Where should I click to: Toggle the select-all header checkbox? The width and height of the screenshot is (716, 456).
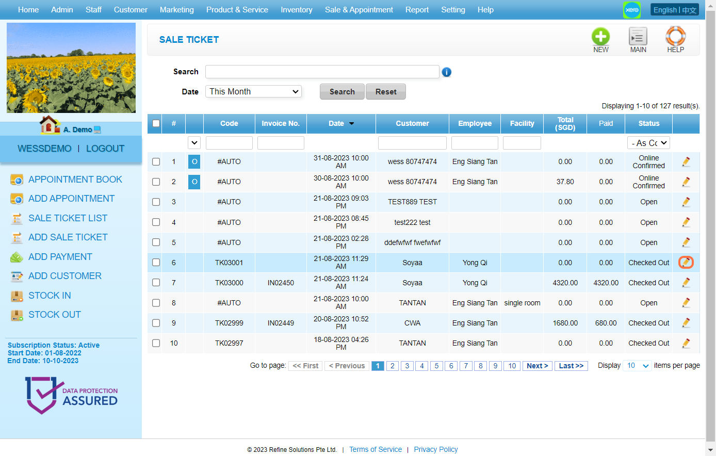click(156, 123)
